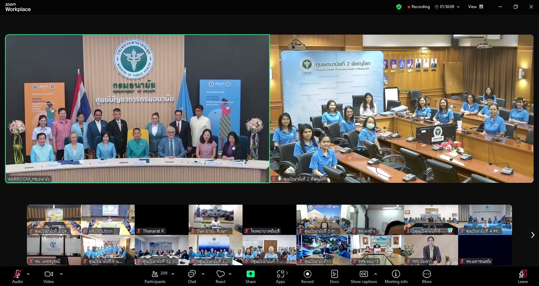Click the muted mic icon on โรงพยาบาลชัยบุรี tile
Screen dimensions: 539x286
click(247, 231)
